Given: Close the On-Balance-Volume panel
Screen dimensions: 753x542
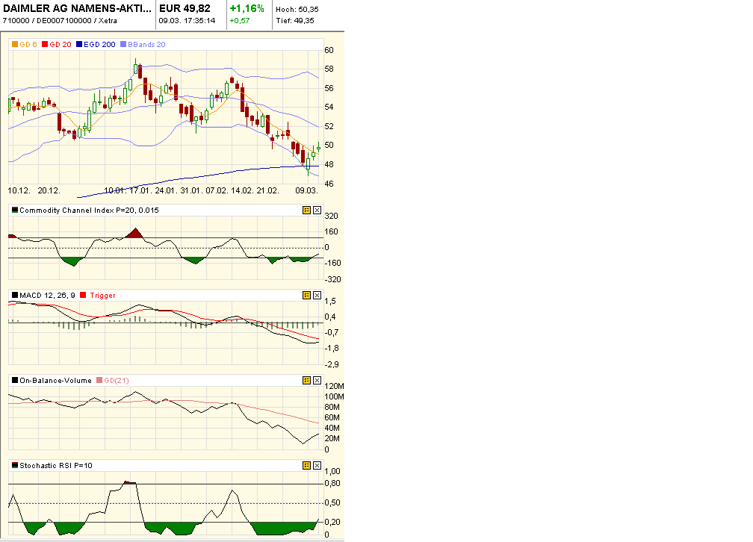Looking at the screenshot, I should 317,380.
